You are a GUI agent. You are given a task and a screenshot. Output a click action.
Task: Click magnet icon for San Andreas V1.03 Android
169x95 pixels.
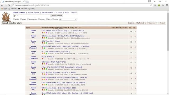(x=43, y=79)
